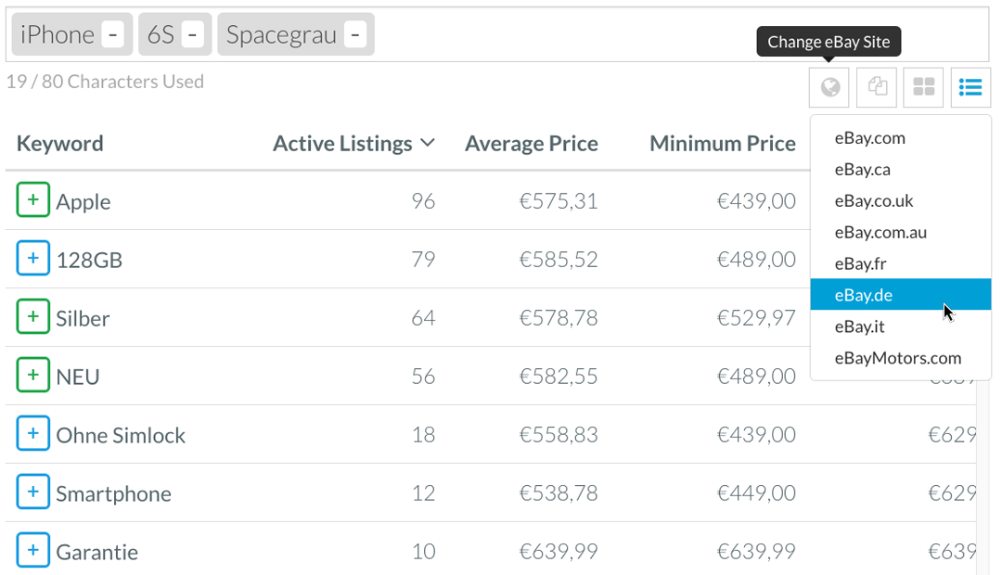Add the NEU keyword with plus icon
Viewport: 1002px width, 575px height.
[x=33, y=375]
